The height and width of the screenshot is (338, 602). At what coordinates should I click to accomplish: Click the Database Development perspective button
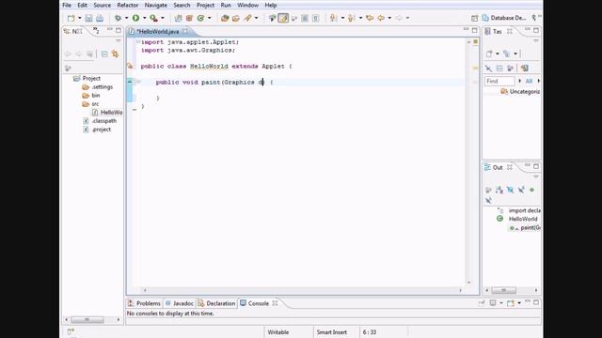tap(504, 18)
